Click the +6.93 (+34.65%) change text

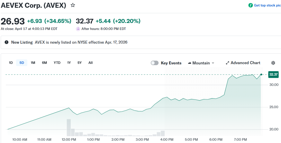tap(49, 21)
